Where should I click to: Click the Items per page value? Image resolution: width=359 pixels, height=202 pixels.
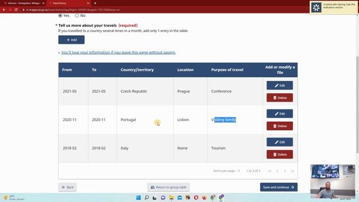(x=238, y=171)
